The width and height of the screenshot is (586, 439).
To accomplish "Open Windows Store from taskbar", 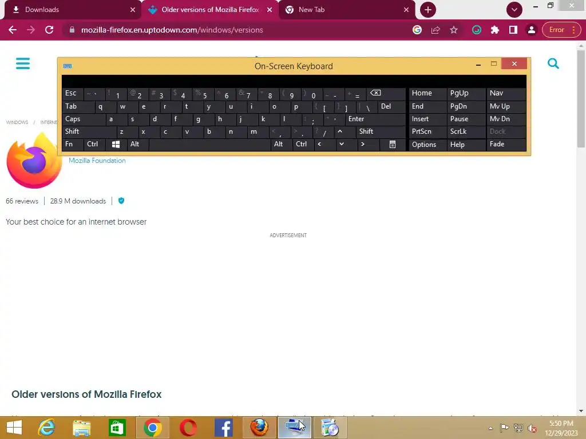I will [117, 428].
